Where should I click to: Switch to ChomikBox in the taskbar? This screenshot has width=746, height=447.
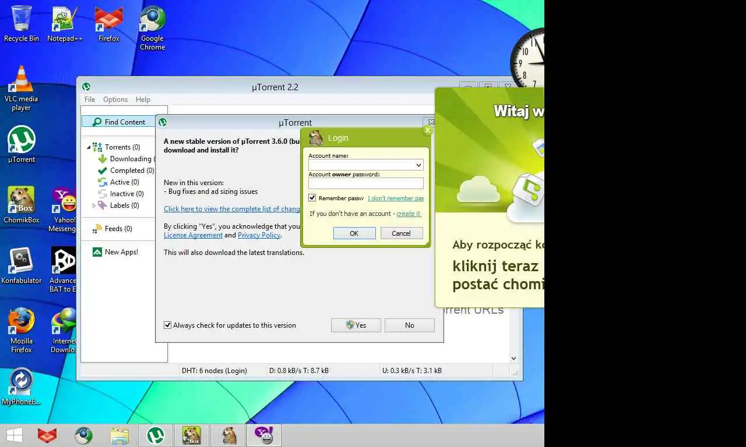coord(192,435)
